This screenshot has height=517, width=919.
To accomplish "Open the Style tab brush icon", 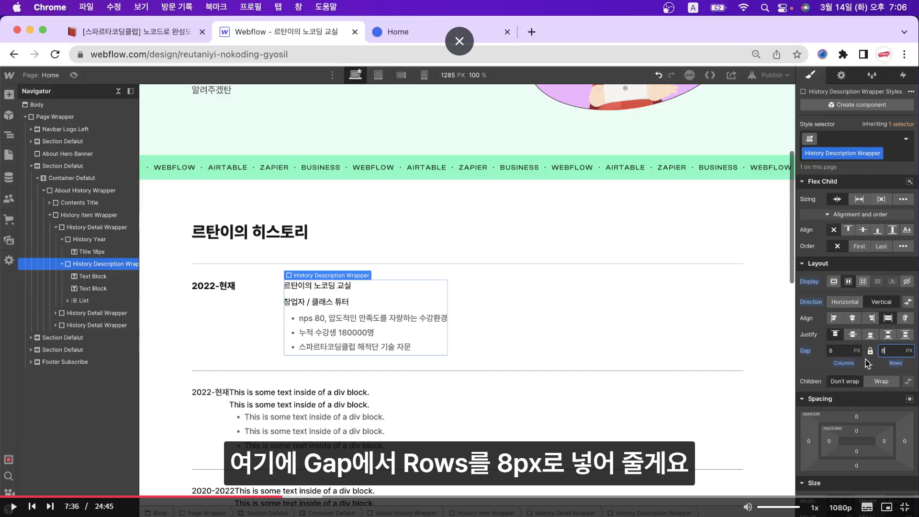I will 810,75.
